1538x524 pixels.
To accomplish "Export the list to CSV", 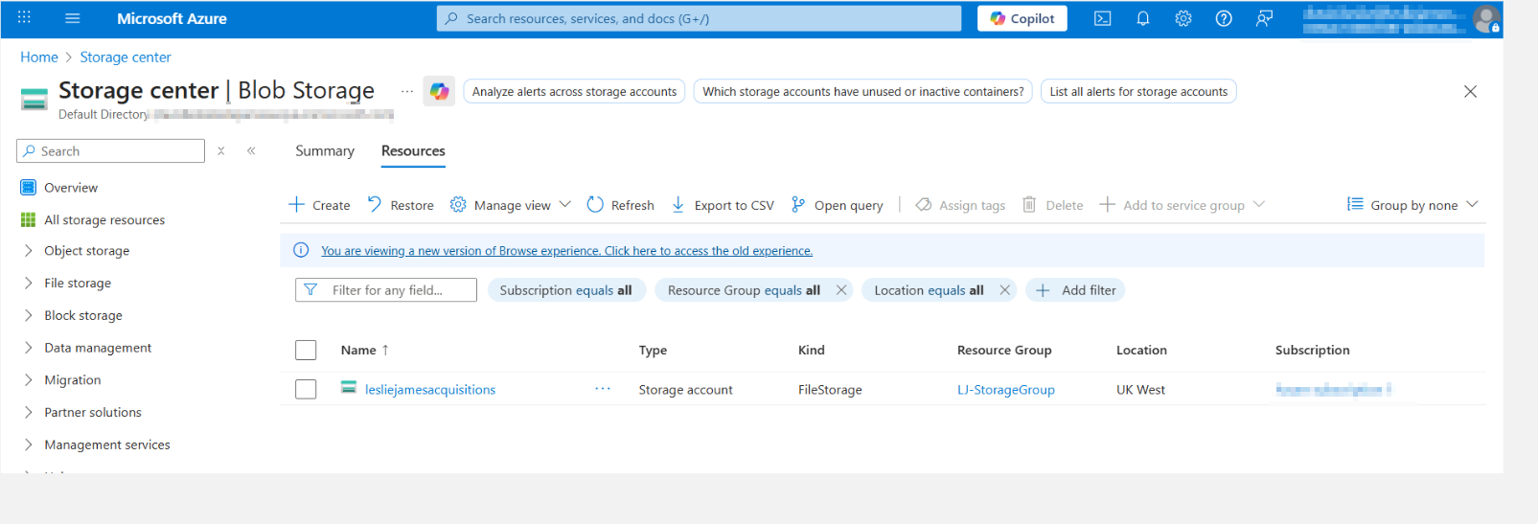I will (x=723, y=204).
